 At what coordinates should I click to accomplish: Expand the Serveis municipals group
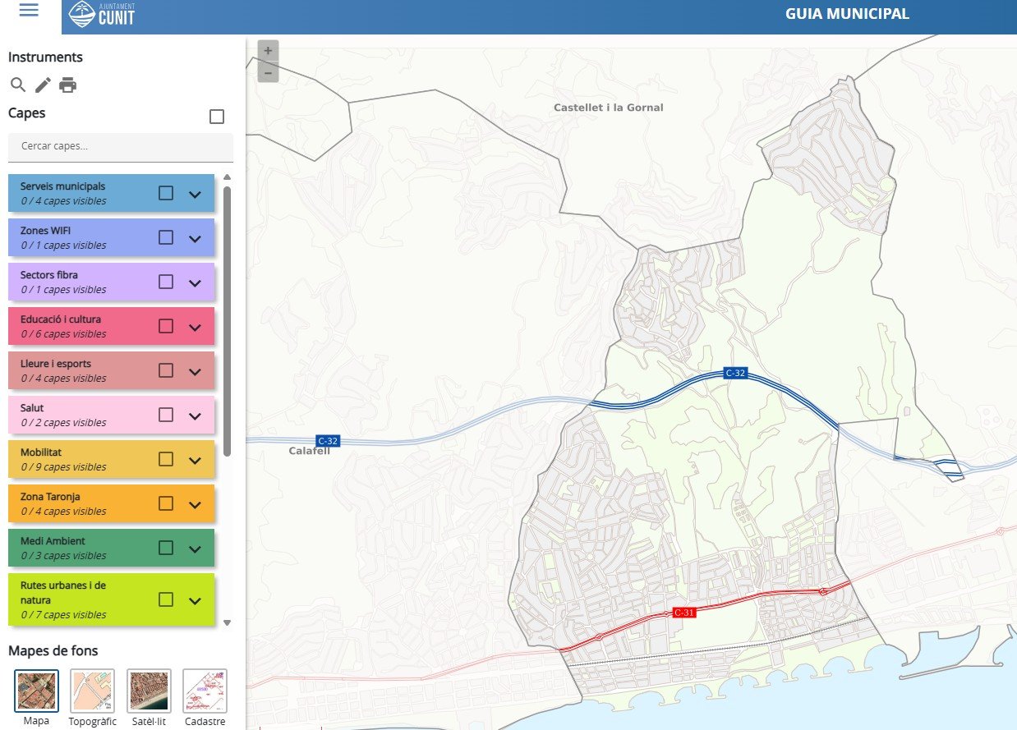[195, 194]
